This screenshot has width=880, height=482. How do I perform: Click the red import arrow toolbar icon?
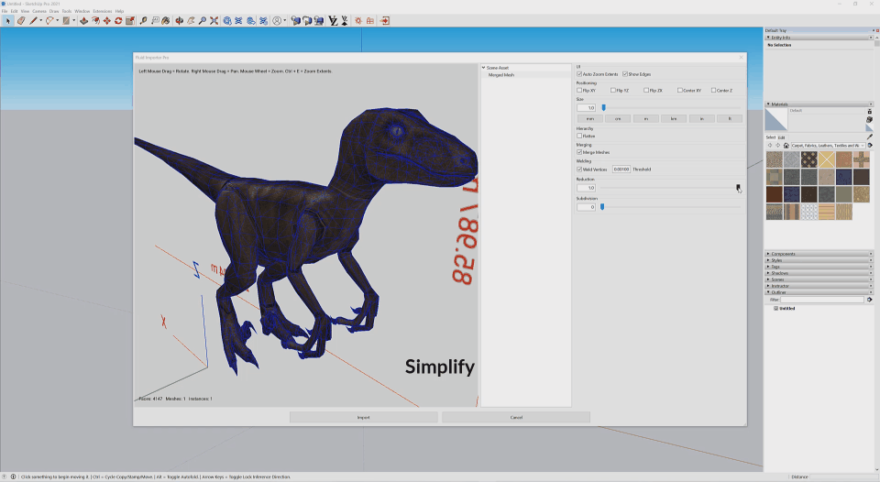tap(384, 21)
